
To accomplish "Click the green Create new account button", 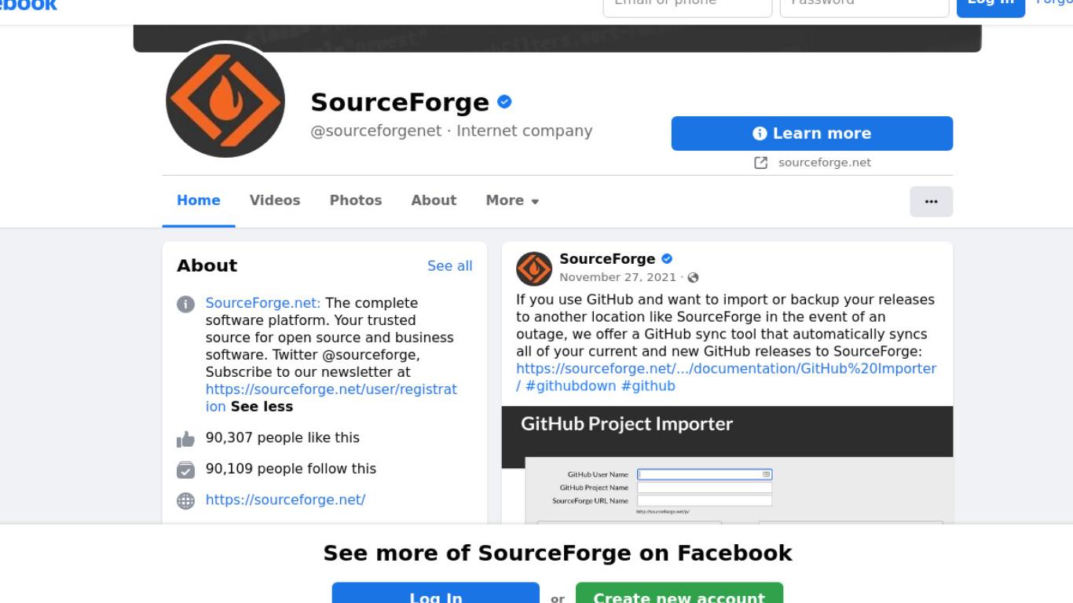I will [x=679, y=593].
